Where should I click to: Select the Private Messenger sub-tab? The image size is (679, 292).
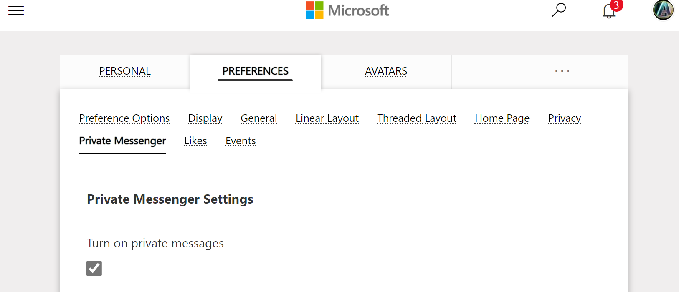point(122,141)
